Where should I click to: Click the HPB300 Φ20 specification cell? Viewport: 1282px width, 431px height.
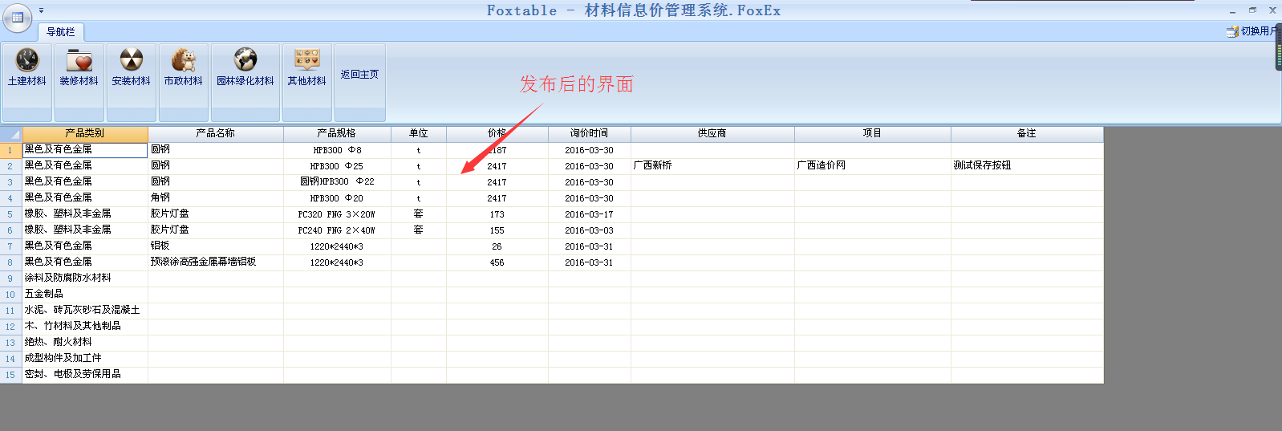337,198
